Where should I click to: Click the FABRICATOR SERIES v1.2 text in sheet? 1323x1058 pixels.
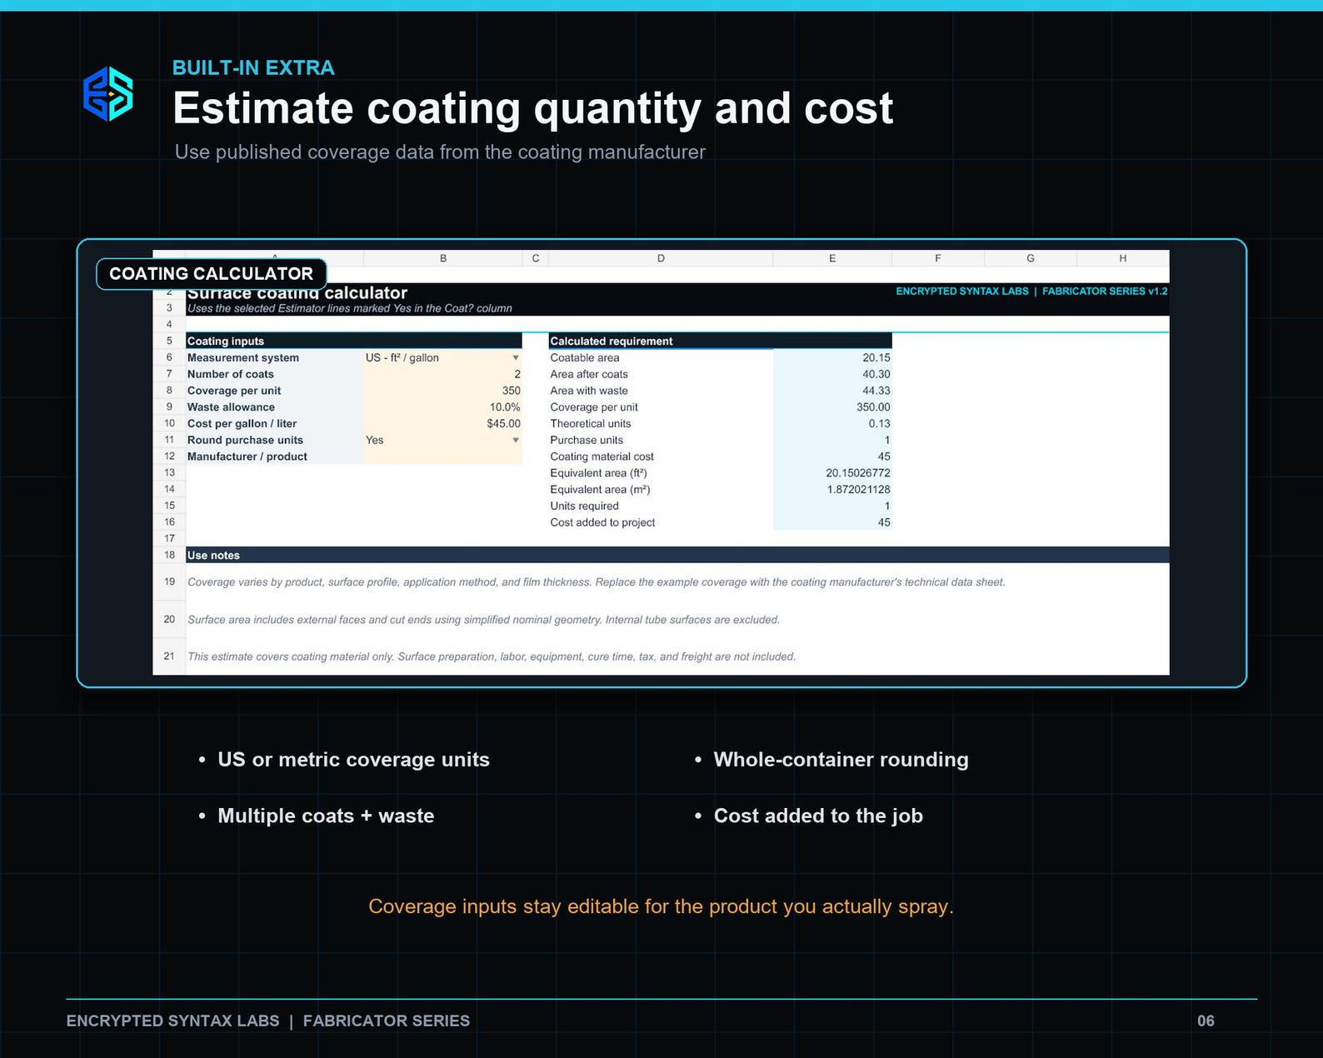tap(1105, 292)
